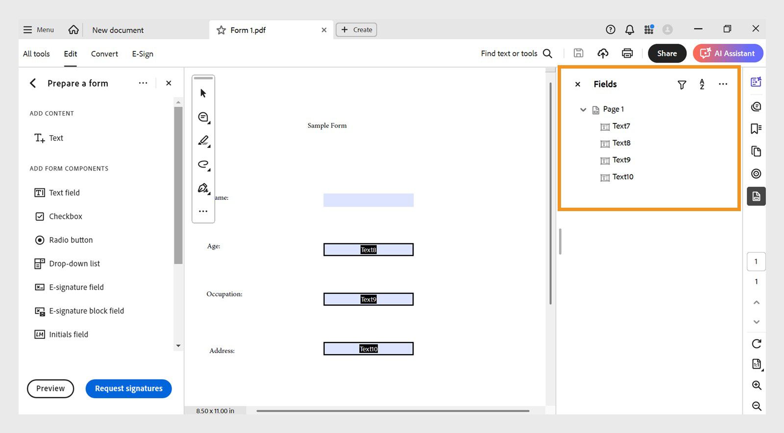The height and width of the screenshot is (433, 784).
Task: Open the AI summary panel icon
Action: coord(756,82)
